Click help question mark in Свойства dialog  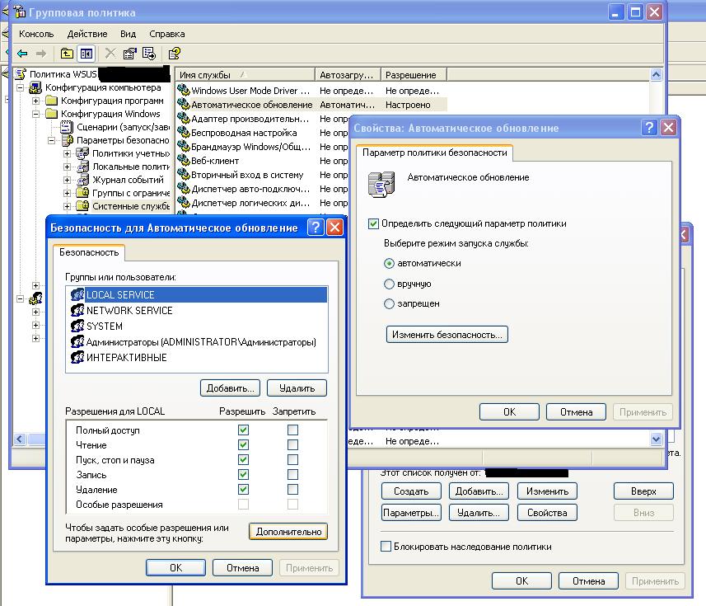649,128
